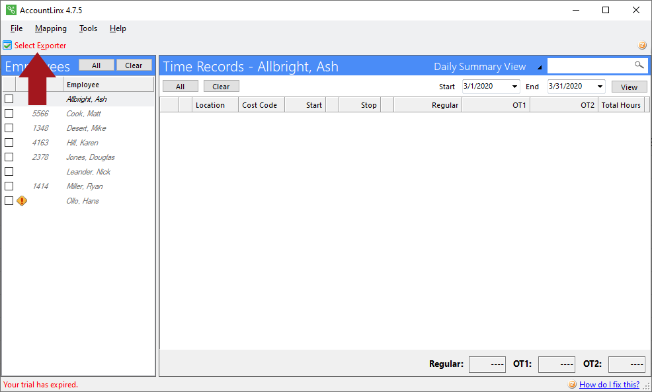Viewport: 652px width, 392px height.
Task: Open the Mapping menu
Action: [x=51, y=28]
